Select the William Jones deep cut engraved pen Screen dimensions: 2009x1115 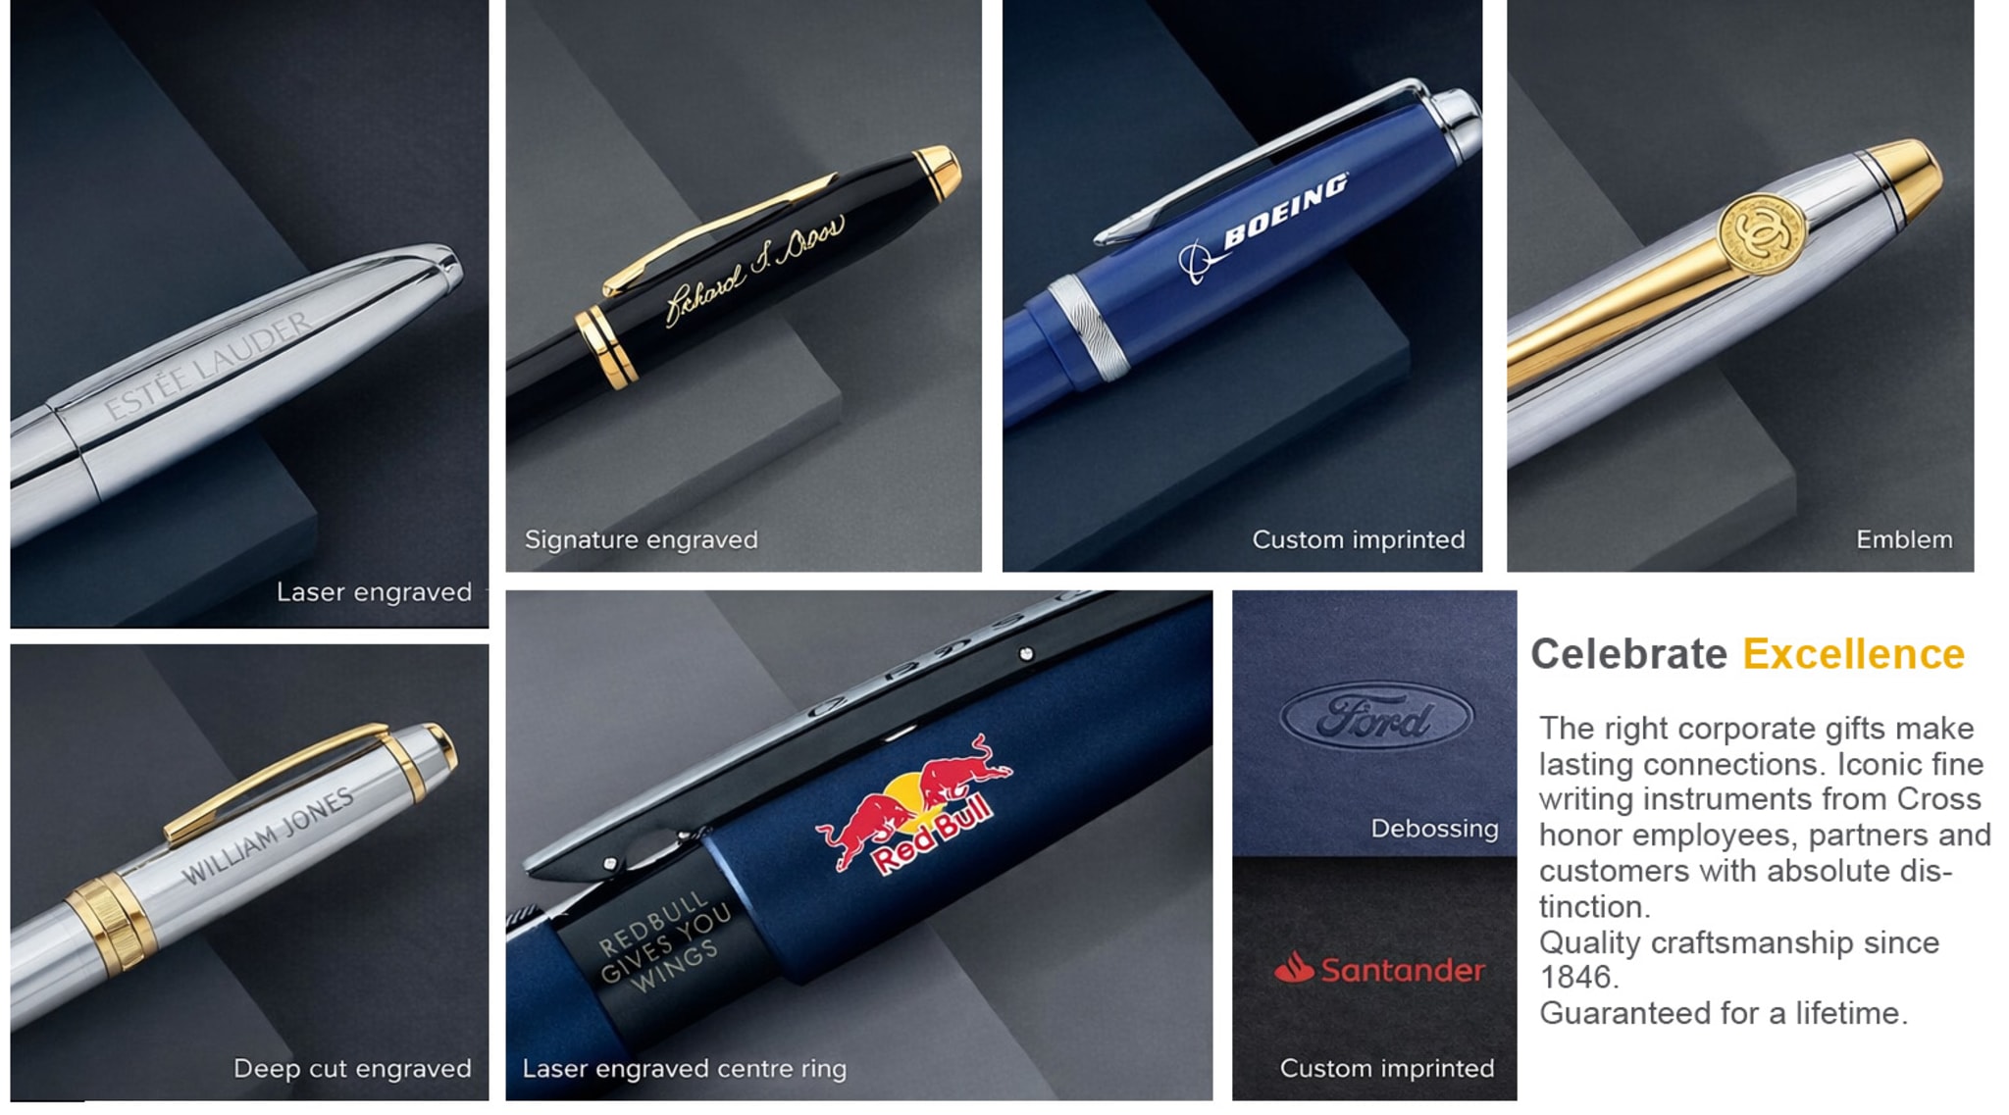[x=249, y=872]
